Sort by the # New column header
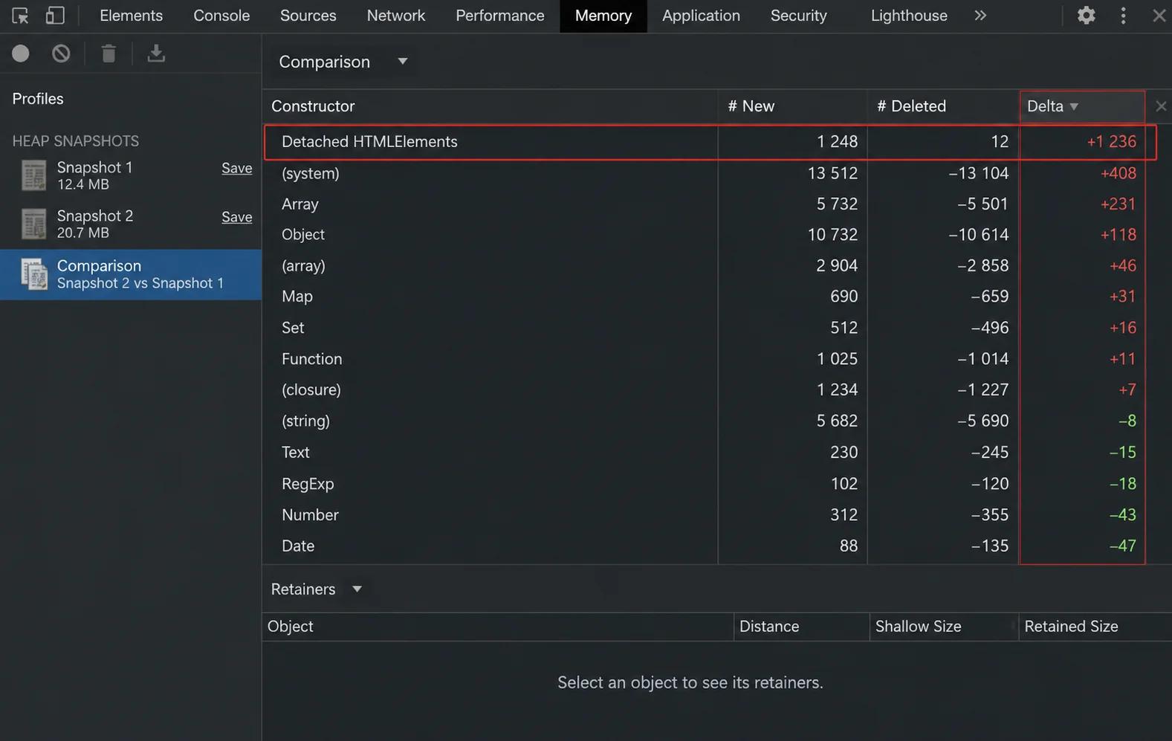 [792, 106]
